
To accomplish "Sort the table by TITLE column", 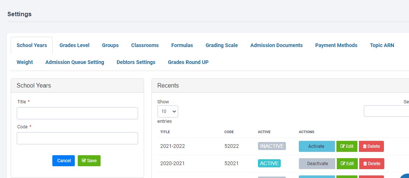I will [x=165, y=132].
